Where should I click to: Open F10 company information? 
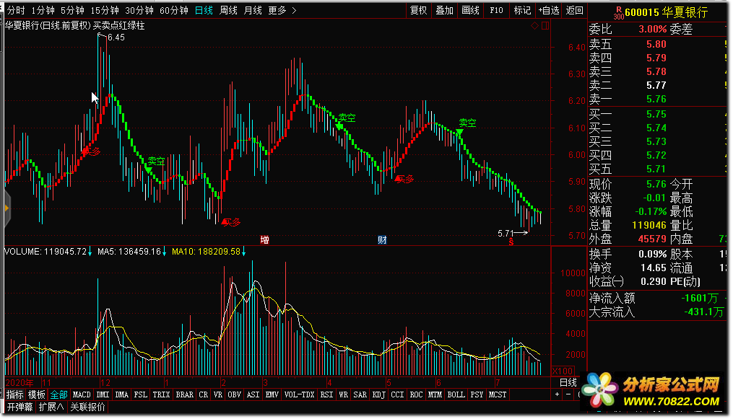point(496,10)
